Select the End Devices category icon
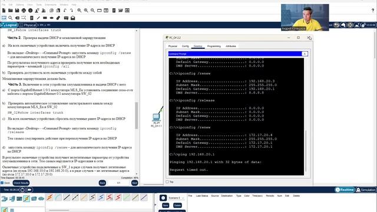Image resolution: width=377 pixels, height=212 pixels. tap(12, 198)
